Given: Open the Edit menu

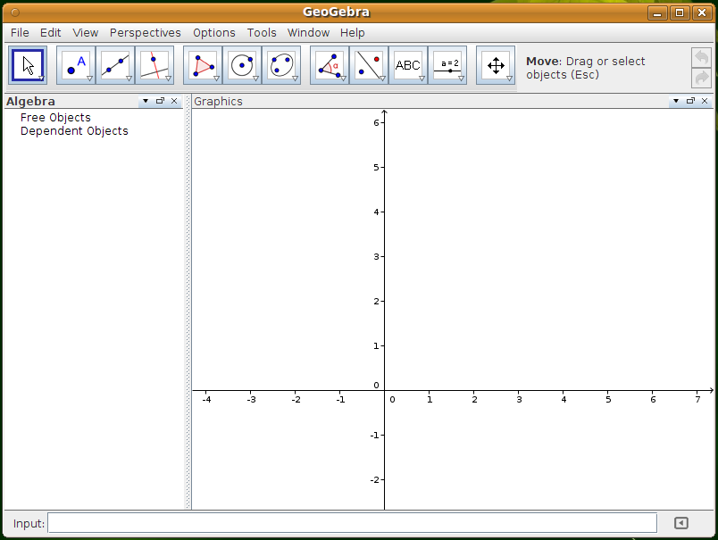Looking at the screenshot, I should (x=50, y=33).
